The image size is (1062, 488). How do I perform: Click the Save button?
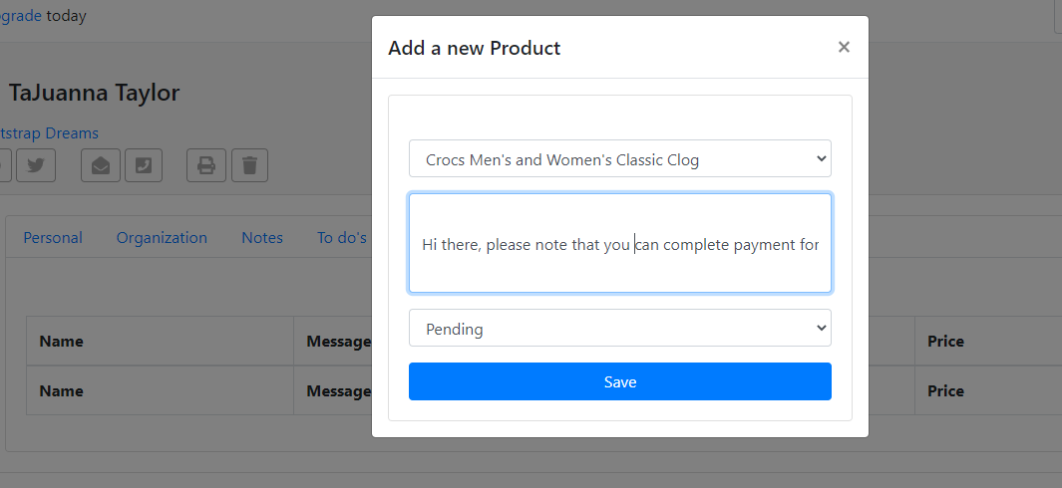(x=619, y=382)
